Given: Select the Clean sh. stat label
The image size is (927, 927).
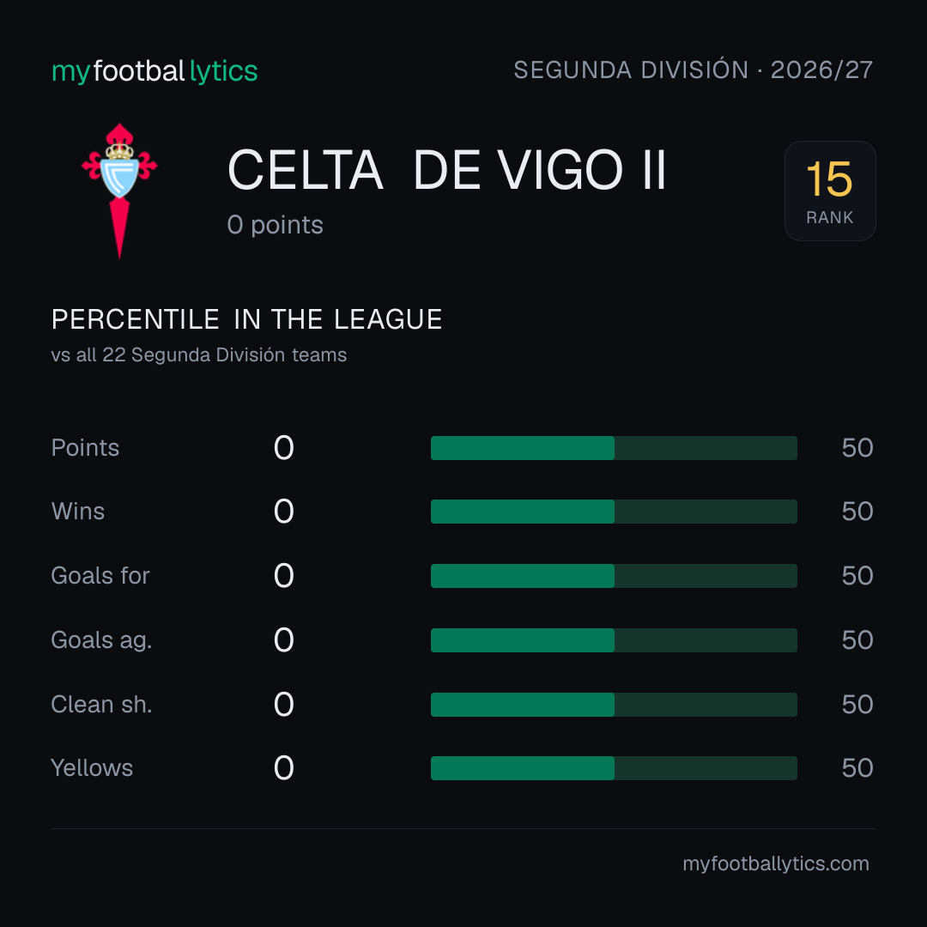Looking at the screenshot, I should pyautogui.click(x=101, y=705).
